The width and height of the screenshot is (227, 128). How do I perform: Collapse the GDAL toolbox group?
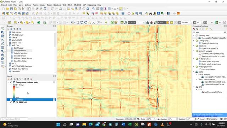pyautogui.click(x=194, y=72)
